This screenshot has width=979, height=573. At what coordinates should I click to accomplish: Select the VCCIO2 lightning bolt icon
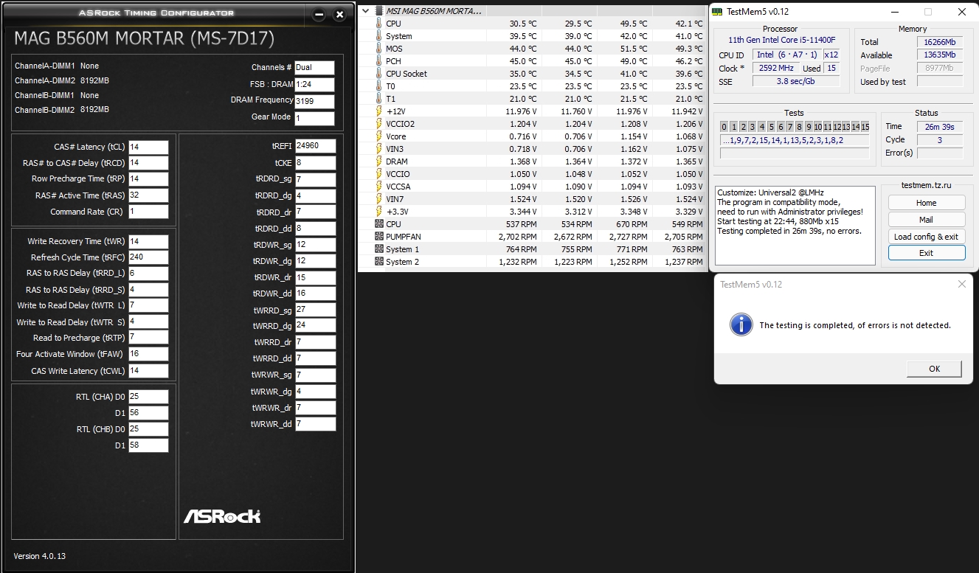379,124
